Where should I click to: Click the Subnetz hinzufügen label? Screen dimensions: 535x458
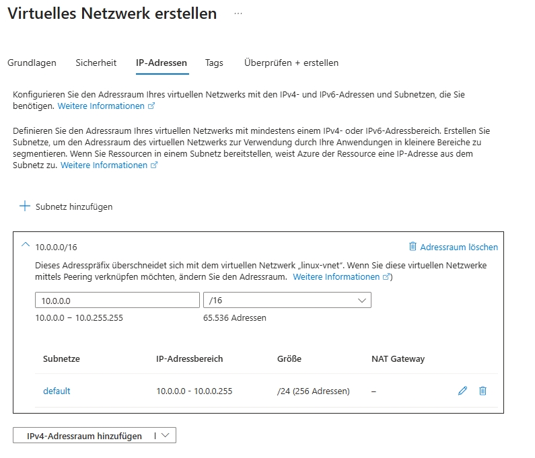[74, 207]
